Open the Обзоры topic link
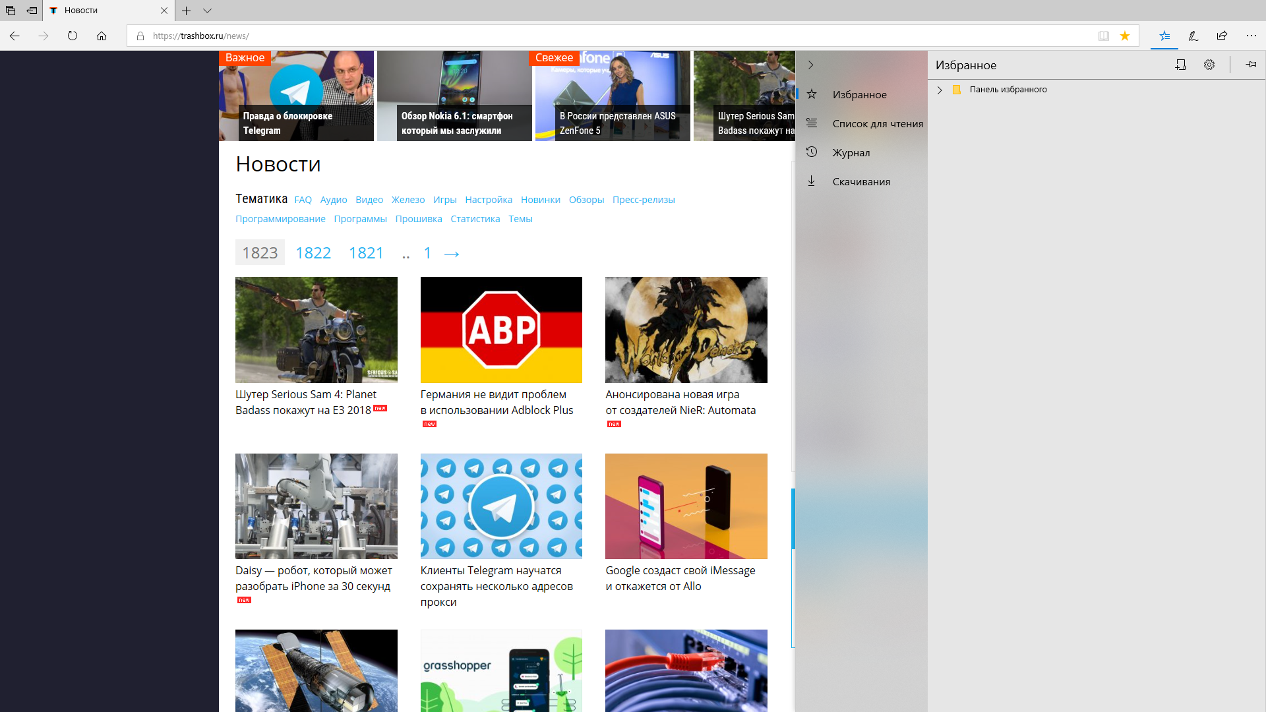This screenshot has width=1266, height=712. [x=586, y=200]
